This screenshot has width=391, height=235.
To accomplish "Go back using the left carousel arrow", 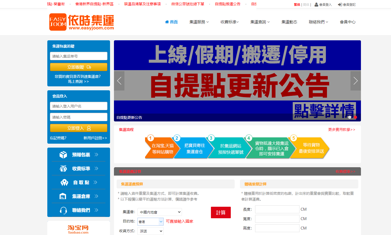I will tap(119, 81).
